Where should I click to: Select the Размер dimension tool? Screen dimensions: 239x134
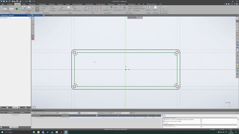[x=115, y=8]
